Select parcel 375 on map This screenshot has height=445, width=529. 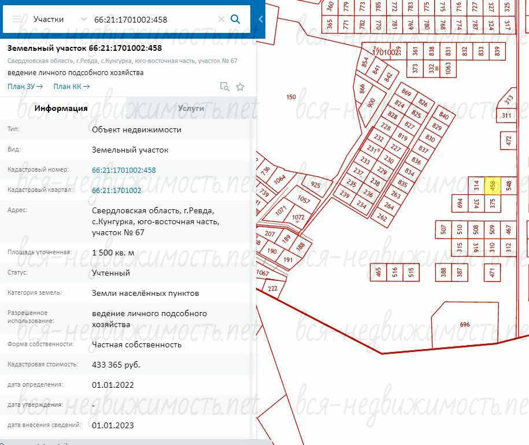(493, 203)
